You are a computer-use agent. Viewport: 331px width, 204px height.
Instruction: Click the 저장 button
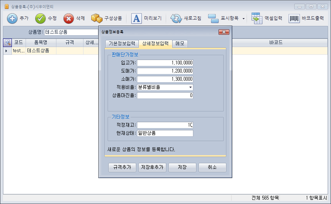[182, 167]
